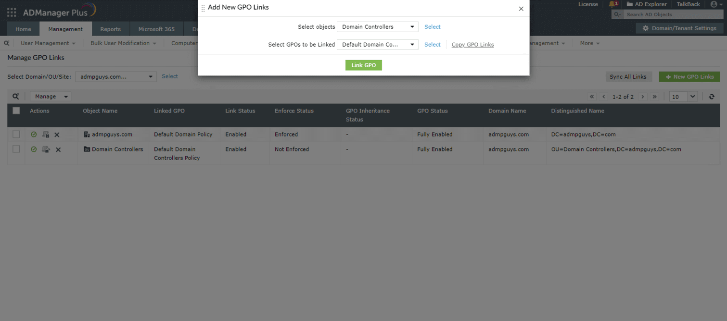Open the rows per page dropdown
Image resolution: width=727 pixels, height=321 pixels.
(x=683, y=97)
